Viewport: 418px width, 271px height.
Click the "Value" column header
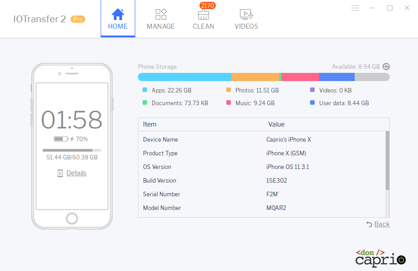point(276,124)
